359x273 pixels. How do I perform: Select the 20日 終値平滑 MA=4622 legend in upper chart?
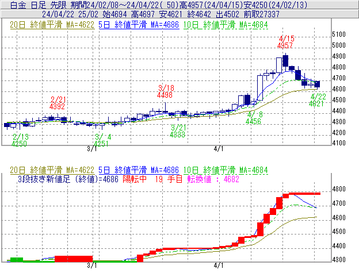pos(52,25)
